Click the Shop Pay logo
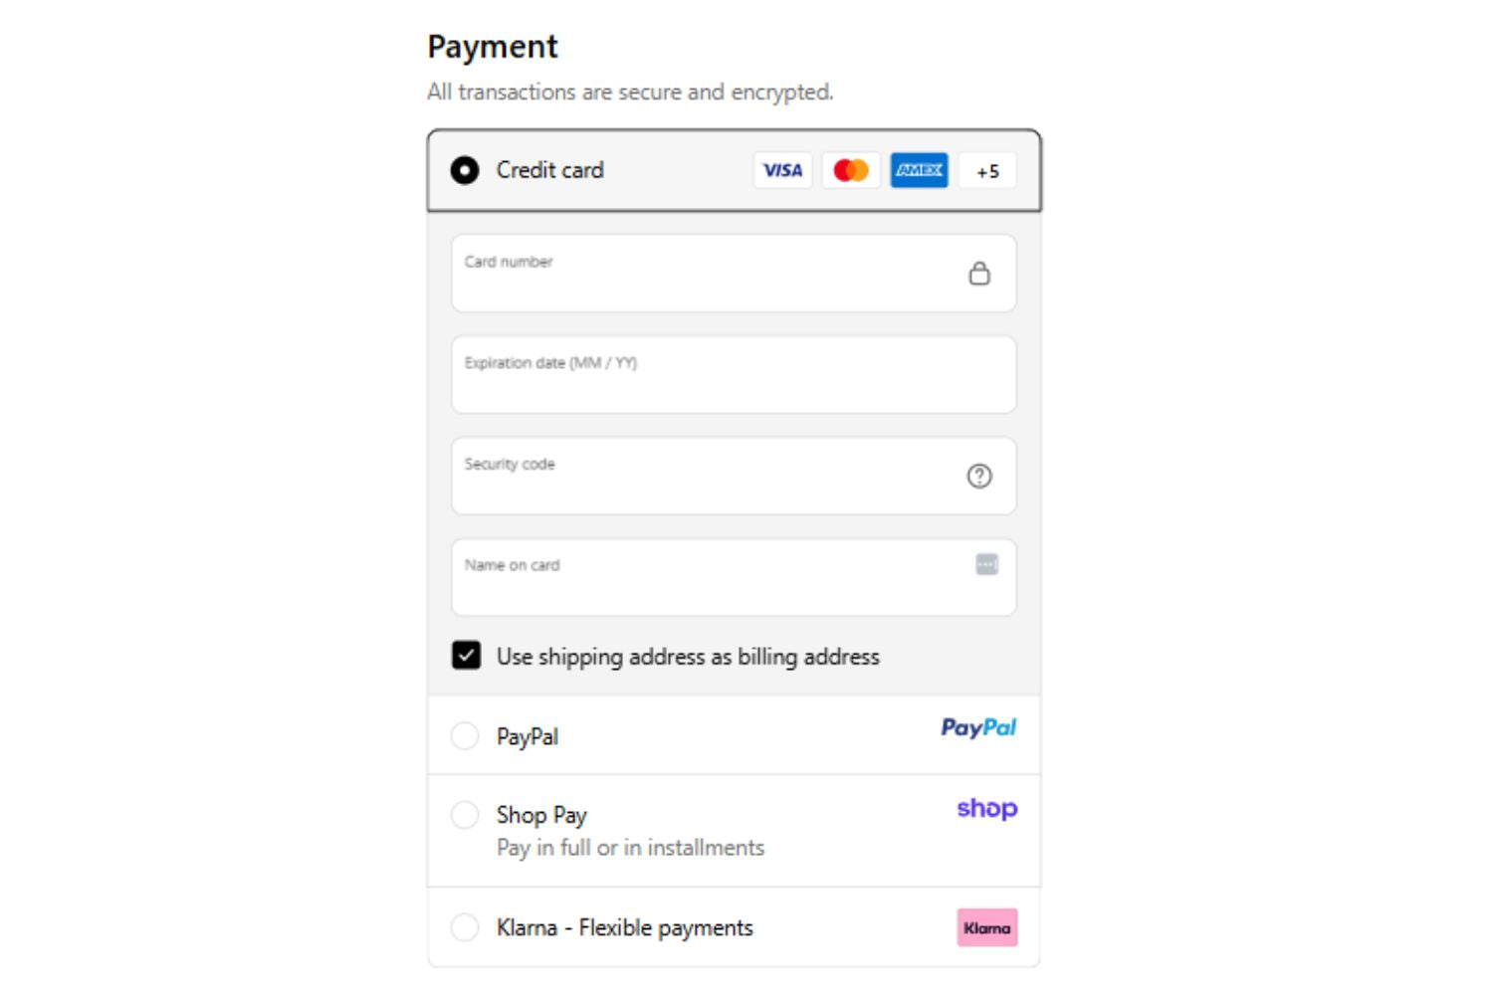This screenshot has width=1493, height=995. (x=986, y=809)
